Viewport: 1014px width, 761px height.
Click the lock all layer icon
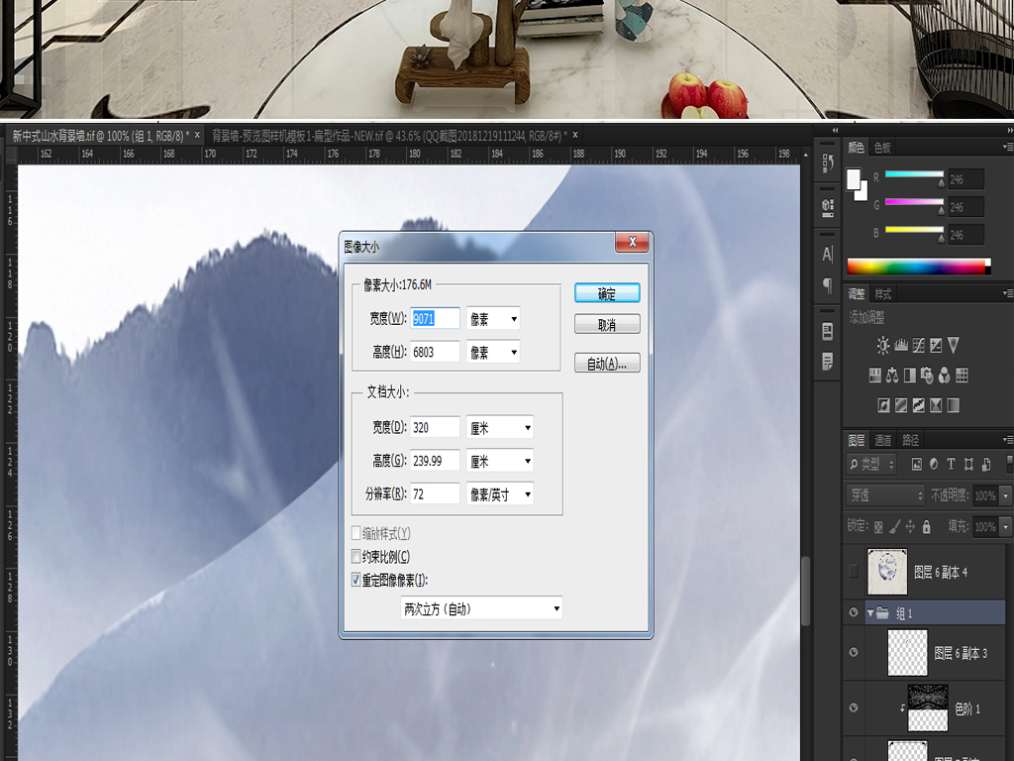pyautogui.click(x=926, y=526)
